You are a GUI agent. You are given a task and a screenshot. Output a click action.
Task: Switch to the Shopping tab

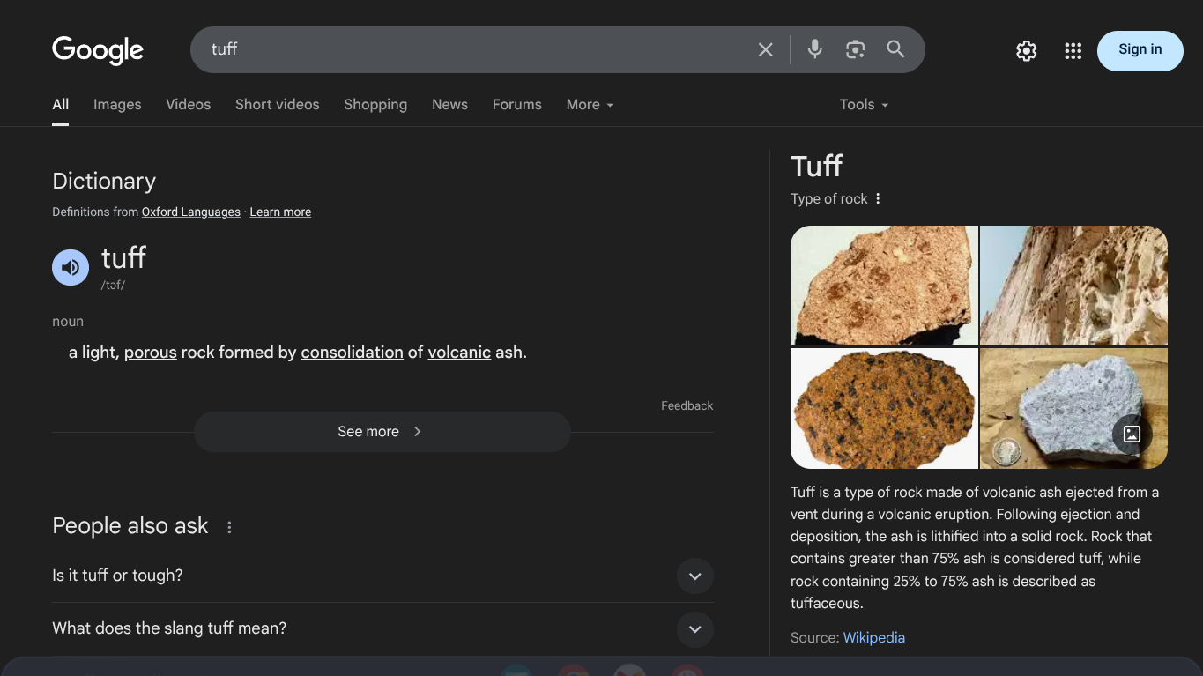375,105
